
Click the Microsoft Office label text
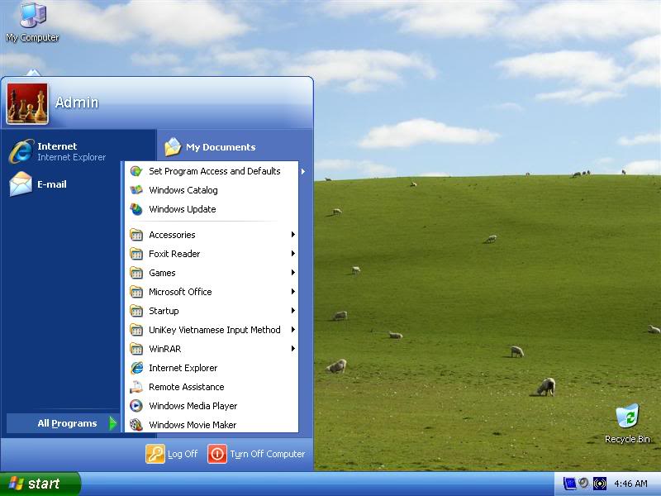[x=180, y=292]
